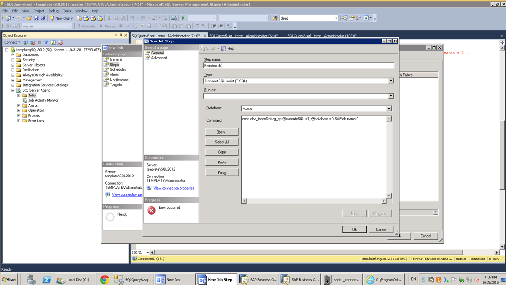
Task: Click the Save All icon in toolbar
Action: click(x=42, y=18)
